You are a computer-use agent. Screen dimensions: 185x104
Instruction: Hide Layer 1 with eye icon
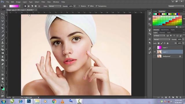(155, 52)
